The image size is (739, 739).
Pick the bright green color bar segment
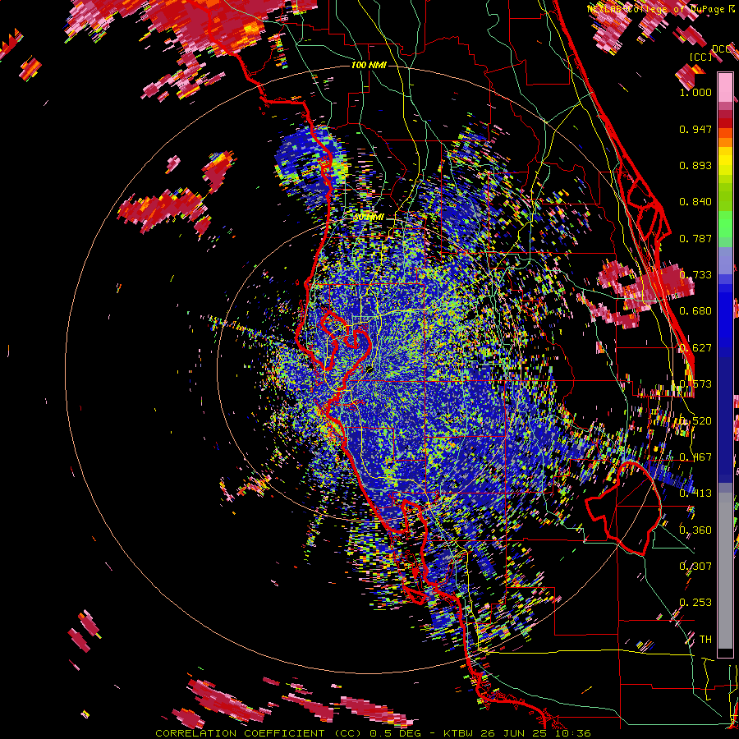[725, 224]
